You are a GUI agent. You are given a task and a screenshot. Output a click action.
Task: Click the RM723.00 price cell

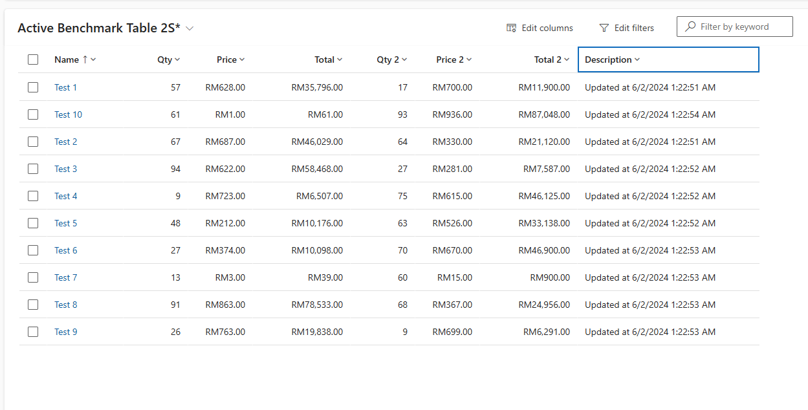pyautogui.click(x=225, y=196)
